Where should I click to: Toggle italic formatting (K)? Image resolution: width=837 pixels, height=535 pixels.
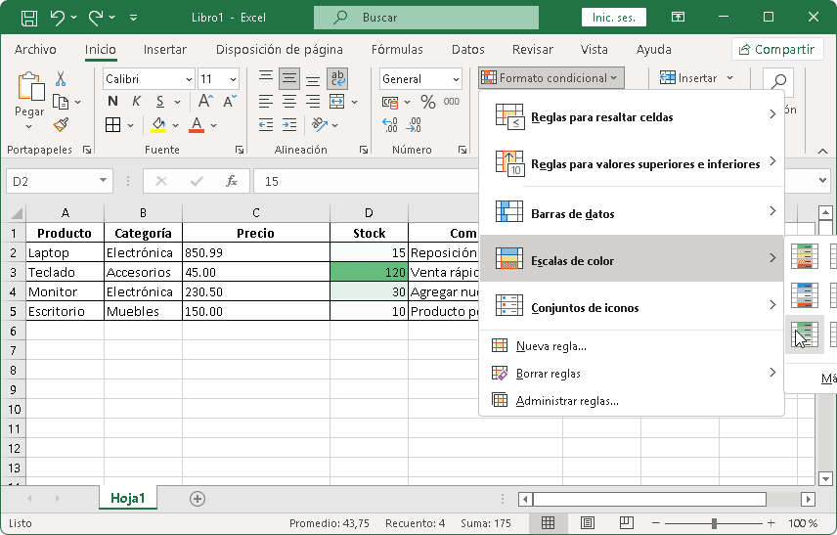(138, 102)
